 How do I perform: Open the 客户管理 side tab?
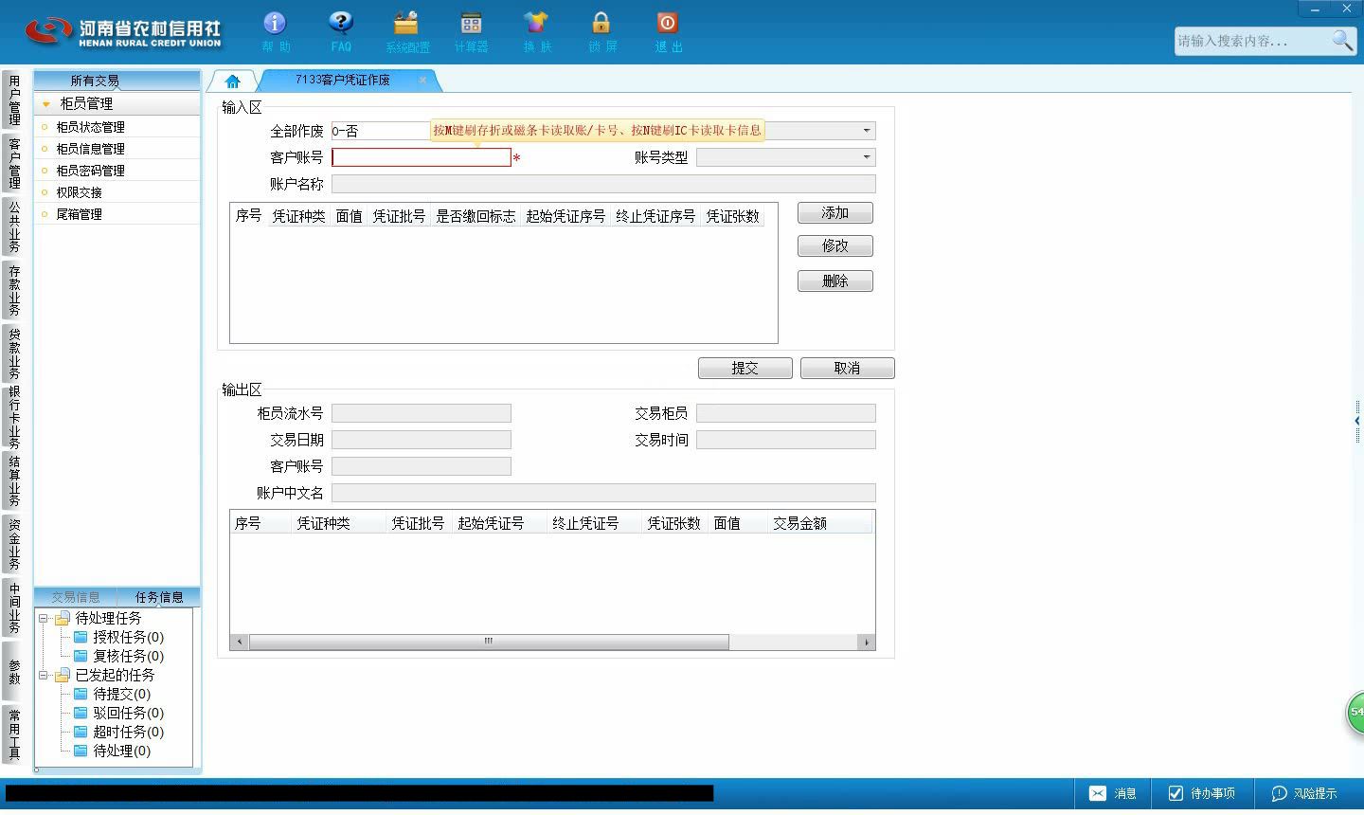click(13, 163)
